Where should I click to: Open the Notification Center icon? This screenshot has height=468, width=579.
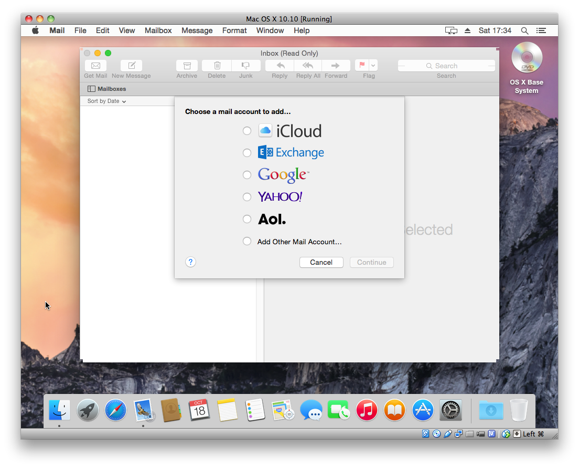(x=541, y=30)
